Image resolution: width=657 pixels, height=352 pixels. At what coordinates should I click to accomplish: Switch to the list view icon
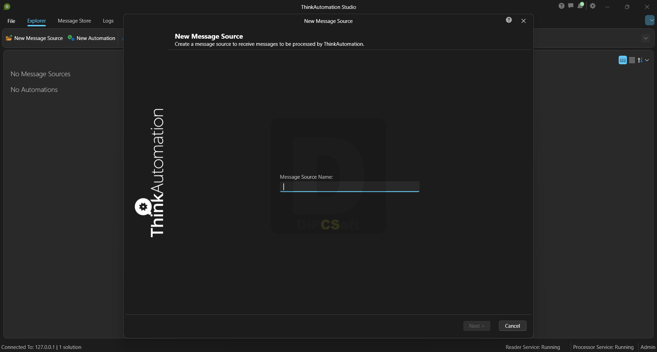pyautogui.click(x=632, y=60)
